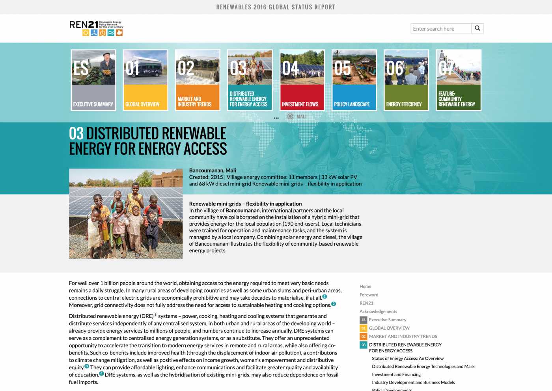Viewport: 552px width, 391px height.
Task: Focus the 'Enter search here' field
Action: 441,28
